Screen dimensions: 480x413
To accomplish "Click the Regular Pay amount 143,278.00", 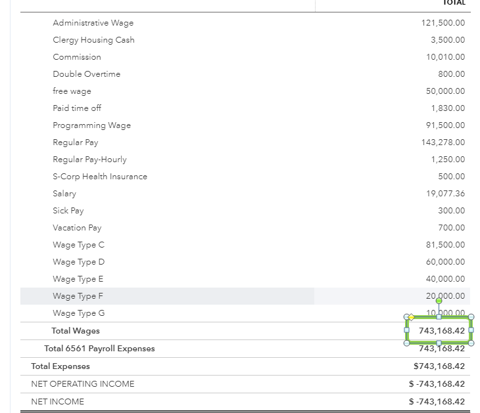I will coord(443,142).
